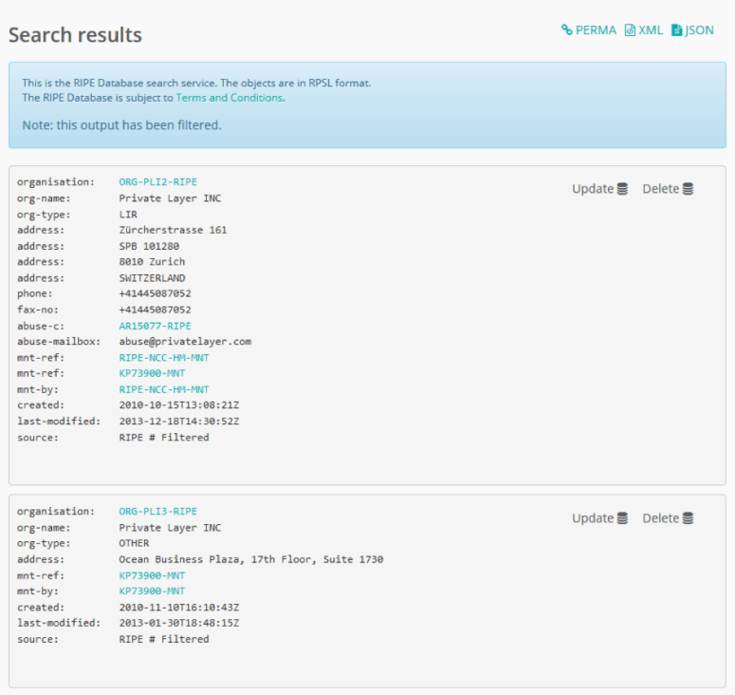The height and width of the screenshot is (695, 735).
Task: Open the Terms and Conditions link
Action: (229, 98)
